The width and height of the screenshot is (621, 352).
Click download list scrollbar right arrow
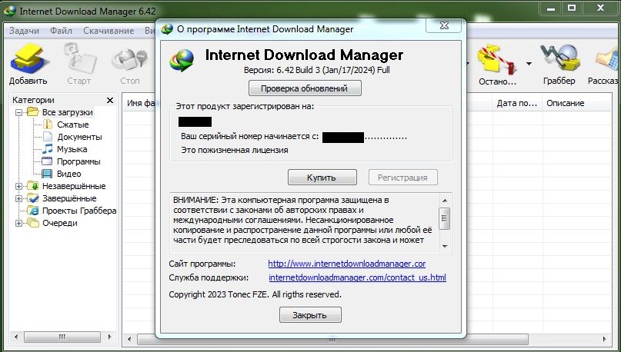tap(604, 340)
